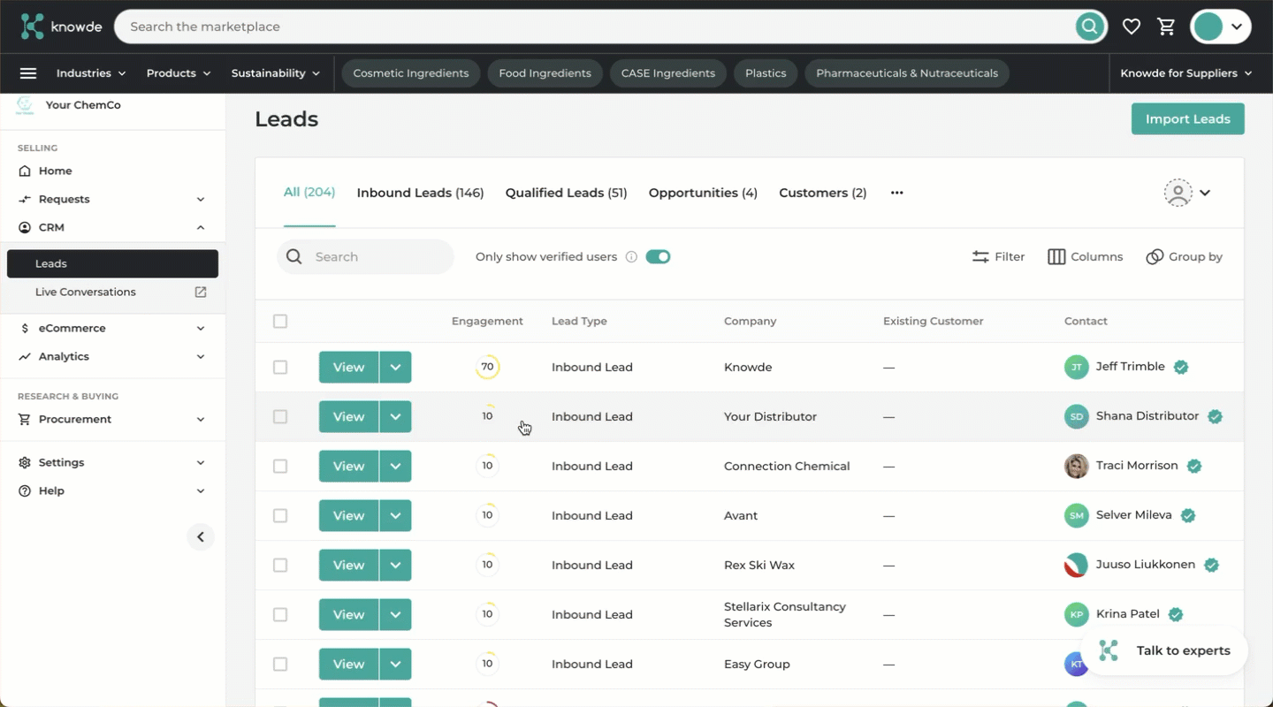
Task: Click the marketplace search magnifier icon
Action: [1089, 27]
